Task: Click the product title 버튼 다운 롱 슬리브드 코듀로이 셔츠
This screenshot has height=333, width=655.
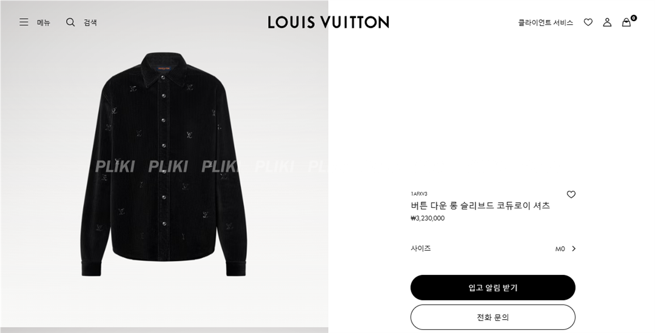Action: [x=480, y=205]
